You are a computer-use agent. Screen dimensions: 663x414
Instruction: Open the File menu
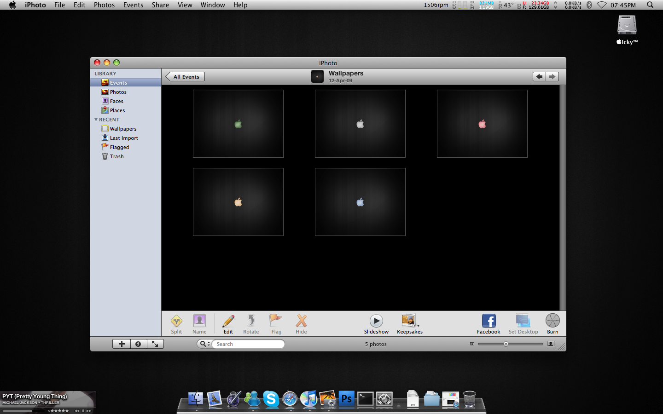pos(59,5)
